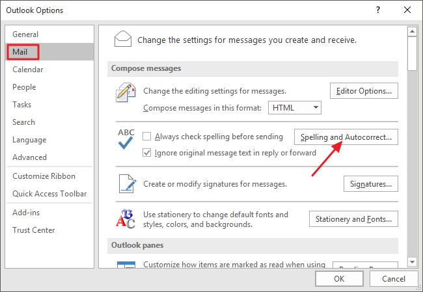Click the ABC stationery fonts icon
This screenshot has height=292, width=423.
coord(126,219)
